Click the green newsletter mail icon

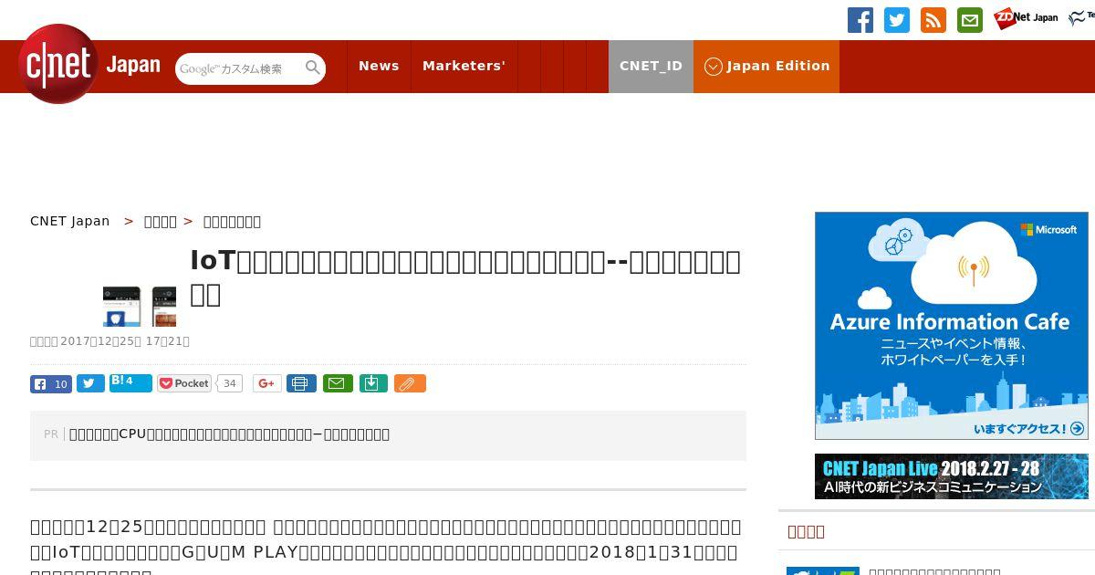[x=970, y=20]
